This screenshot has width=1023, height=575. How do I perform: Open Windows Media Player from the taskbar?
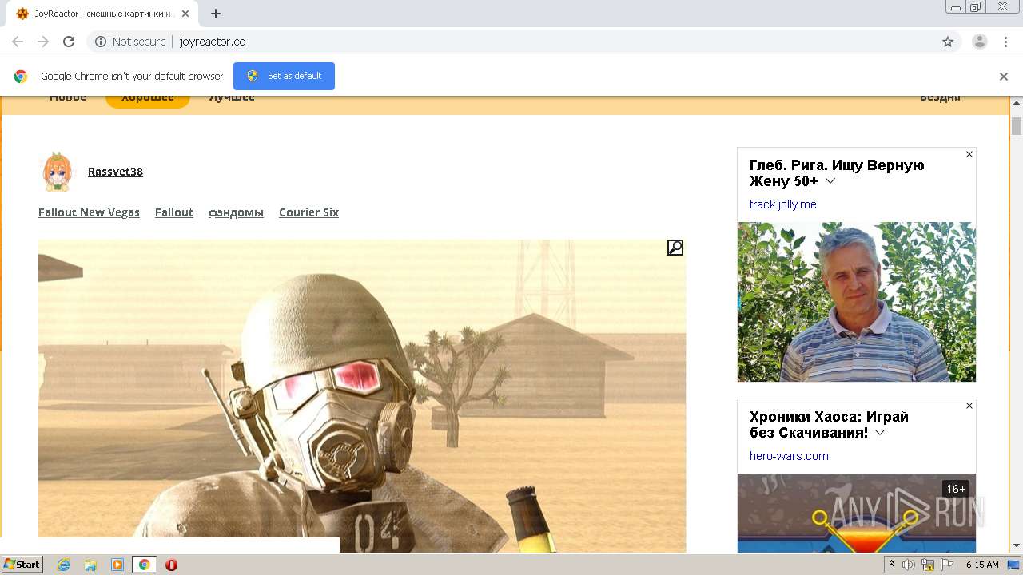pyautogui.click(x=117, y=565)
